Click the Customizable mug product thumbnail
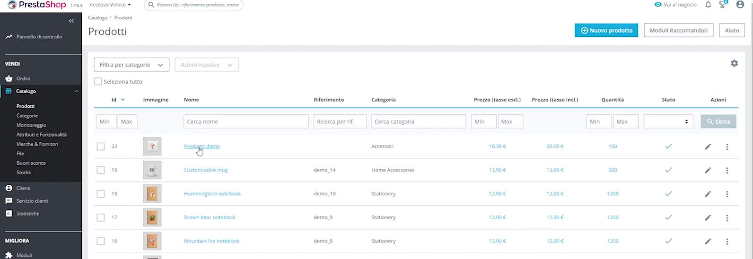Image resolution: width=753 pixels, height=259 pixels. pyautogui.click(x=152, y=170)
